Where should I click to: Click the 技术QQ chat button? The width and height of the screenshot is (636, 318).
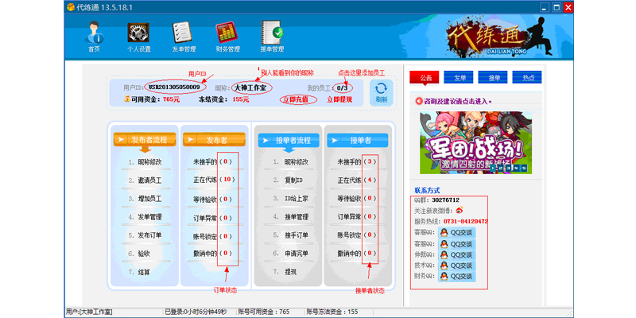tap(456, 266)
